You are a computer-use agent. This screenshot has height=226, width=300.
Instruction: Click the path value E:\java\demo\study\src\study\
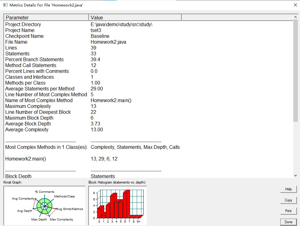[121, 24]
